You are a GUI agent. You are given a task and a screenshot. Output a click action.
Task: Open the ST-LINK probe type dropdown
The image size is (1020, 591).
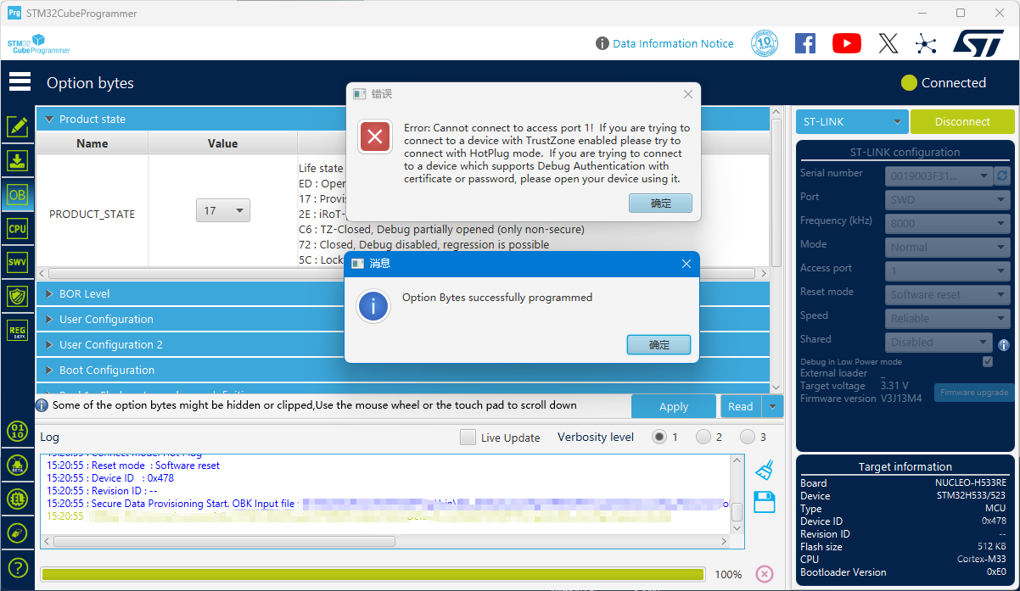point(852,121)
